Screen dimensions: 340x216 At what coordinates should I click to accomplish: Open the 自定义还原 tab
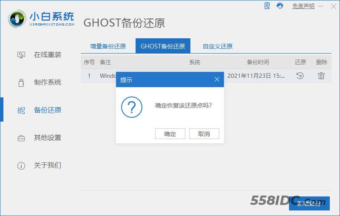pyautogui.click(x=218, y=46)
